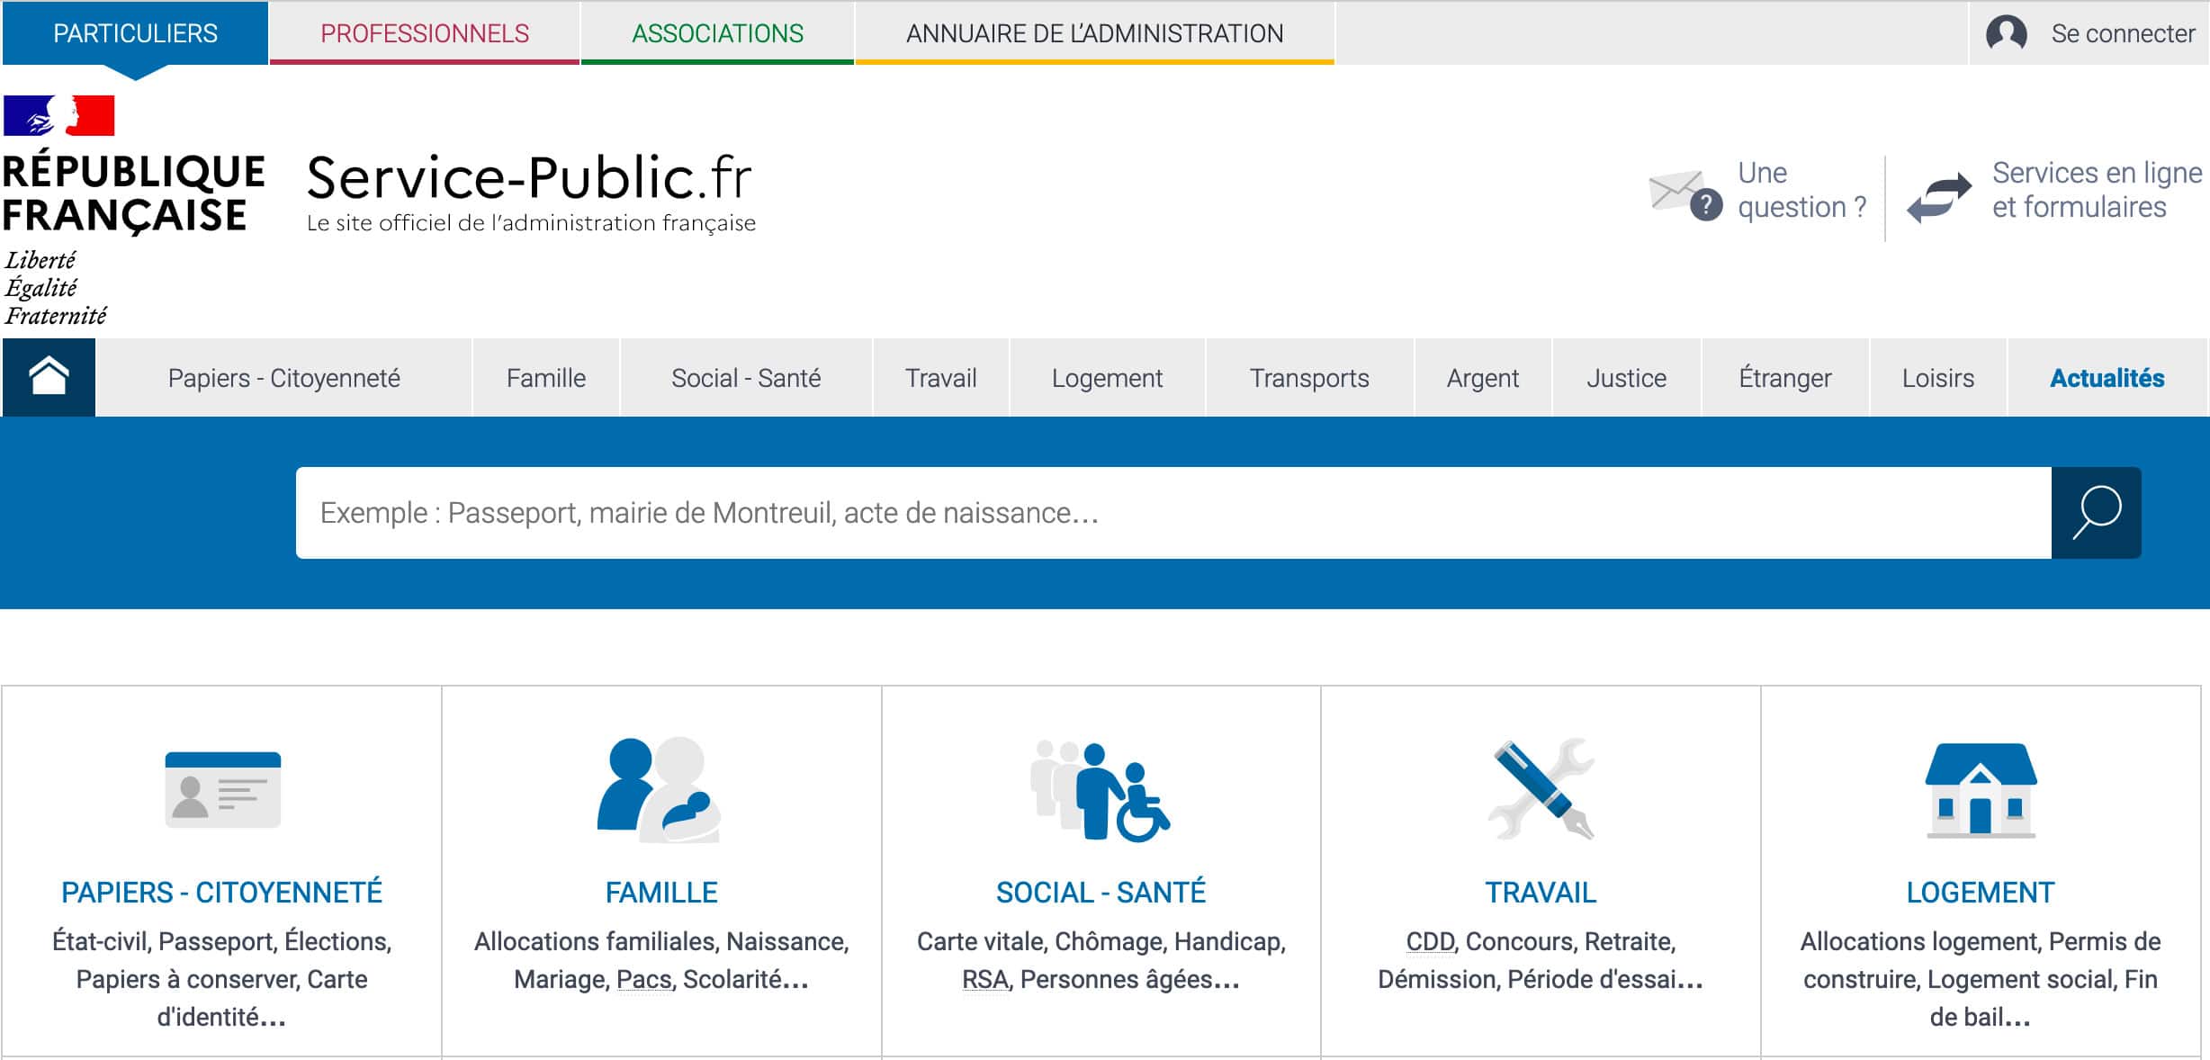Click the PAPIERS - CITOYENNETÉ card heading
This screenshot has width=2210, height=1060.
(x=221, y=892)
